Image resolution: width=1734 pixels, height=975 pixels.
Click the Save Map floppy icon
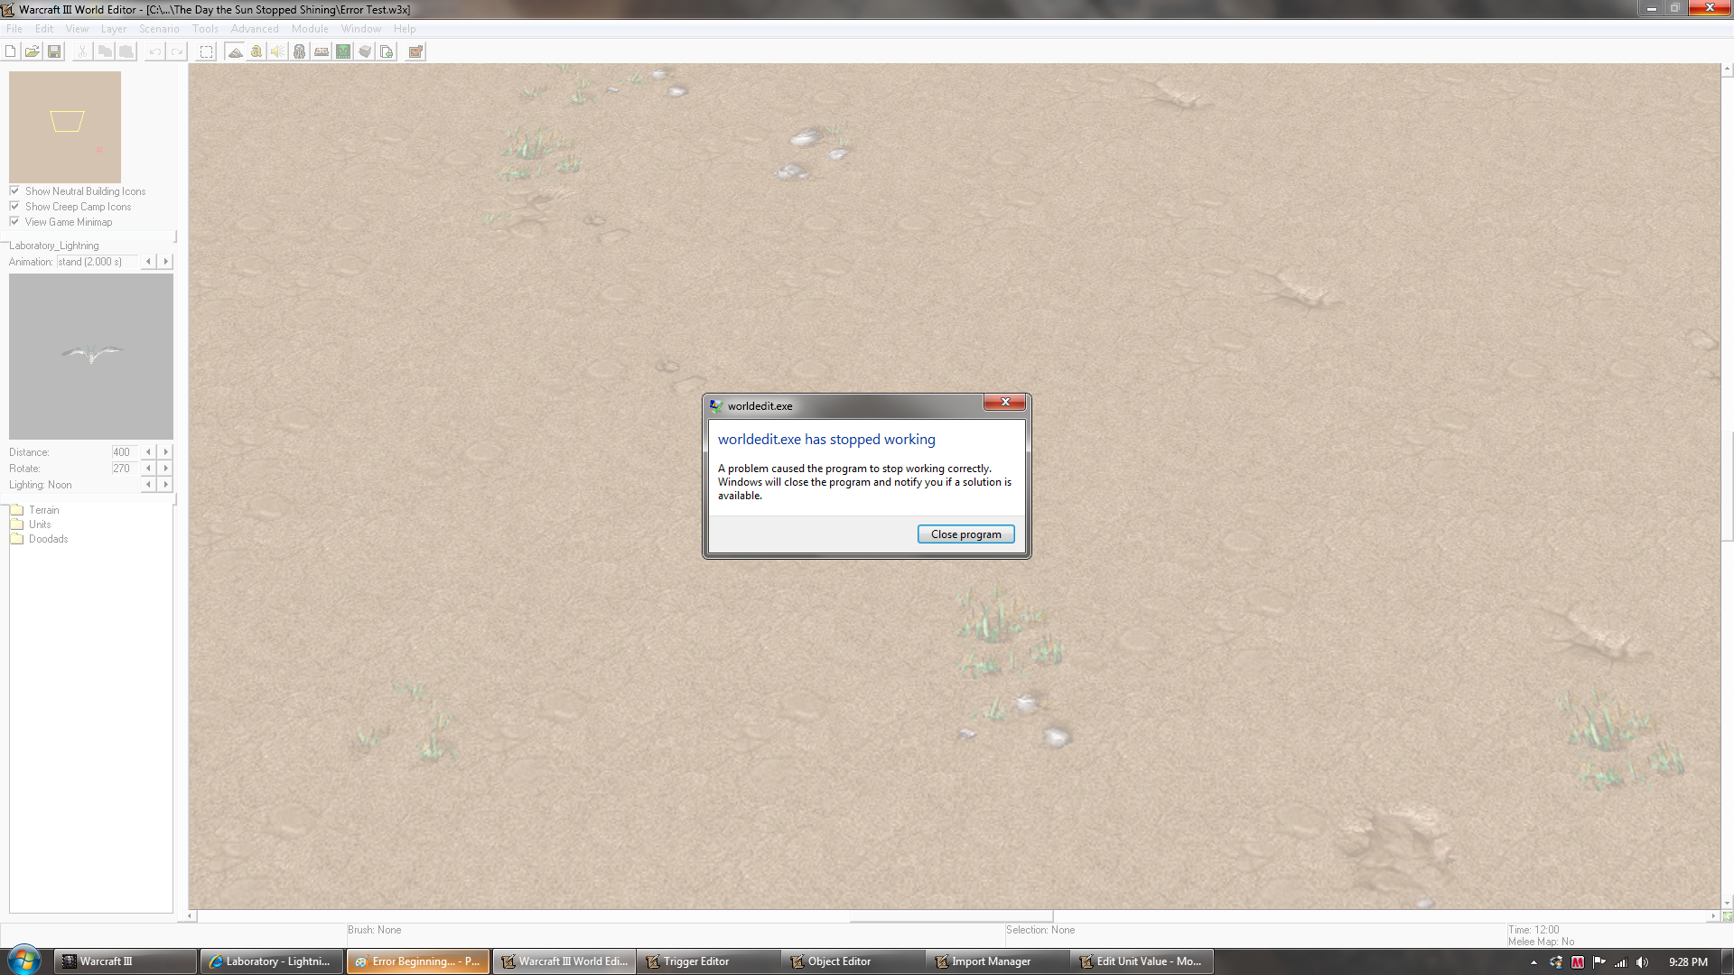(x=54, y=51)
